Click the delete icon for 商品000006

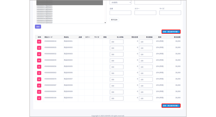click(x=39, y=73)
